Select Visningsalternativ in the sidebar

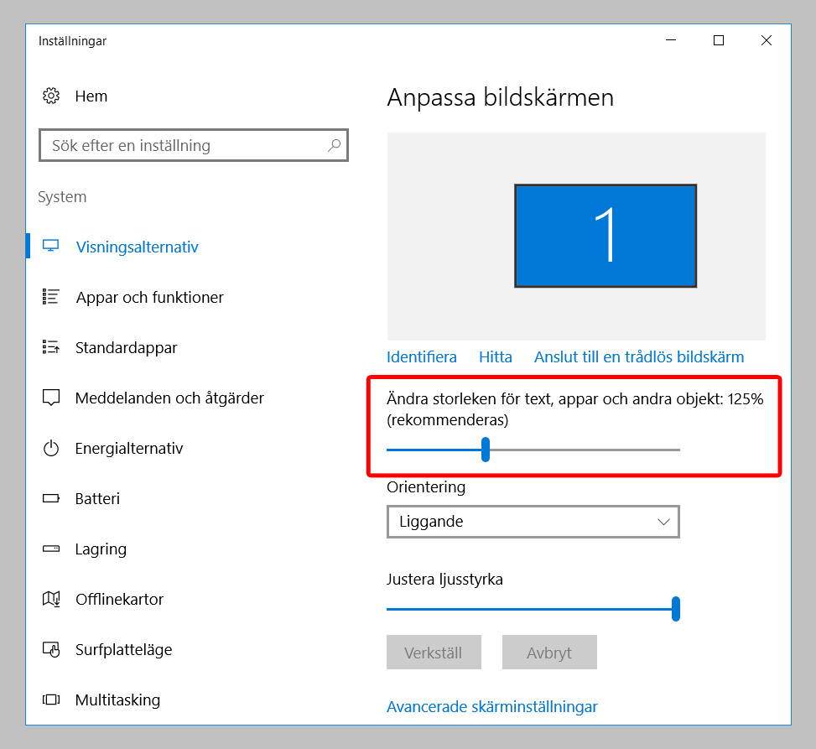[137, 247]
